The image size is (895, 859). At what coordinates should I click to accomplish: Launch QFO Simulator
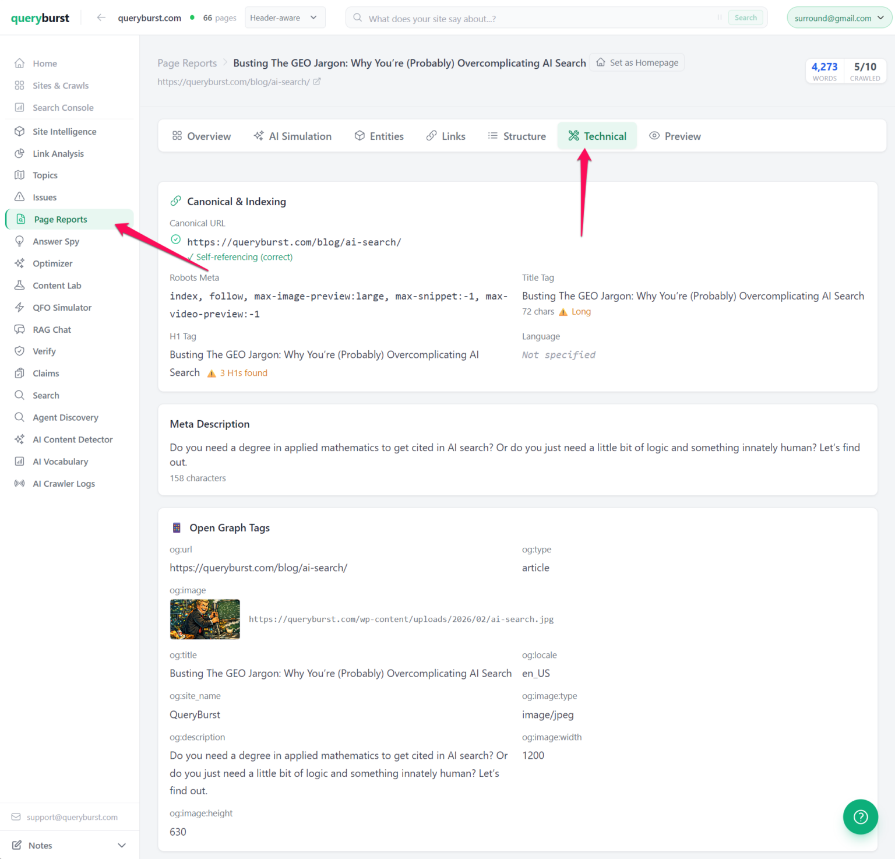click(x=62, y=308)
